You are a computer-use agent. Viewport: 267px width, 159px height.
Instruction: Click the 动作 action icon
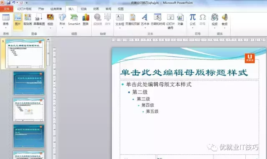click(x=108, y=18)
